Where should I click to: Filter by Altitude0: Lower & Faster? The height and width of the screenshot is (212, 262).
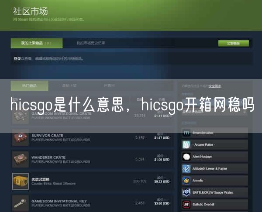point(210,169)
